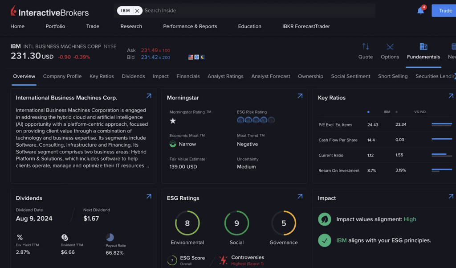
Task: Expand the International Business Machines Corp. card
Action: [x=149, y=96]
